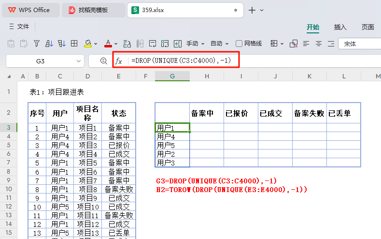
Task: Expand the Name Box dropdown chevron
Action: (x=79, y=61)
